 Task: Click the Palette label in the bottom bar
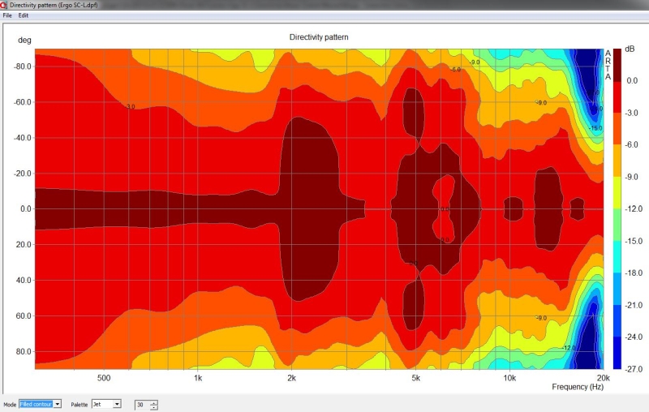79,405
